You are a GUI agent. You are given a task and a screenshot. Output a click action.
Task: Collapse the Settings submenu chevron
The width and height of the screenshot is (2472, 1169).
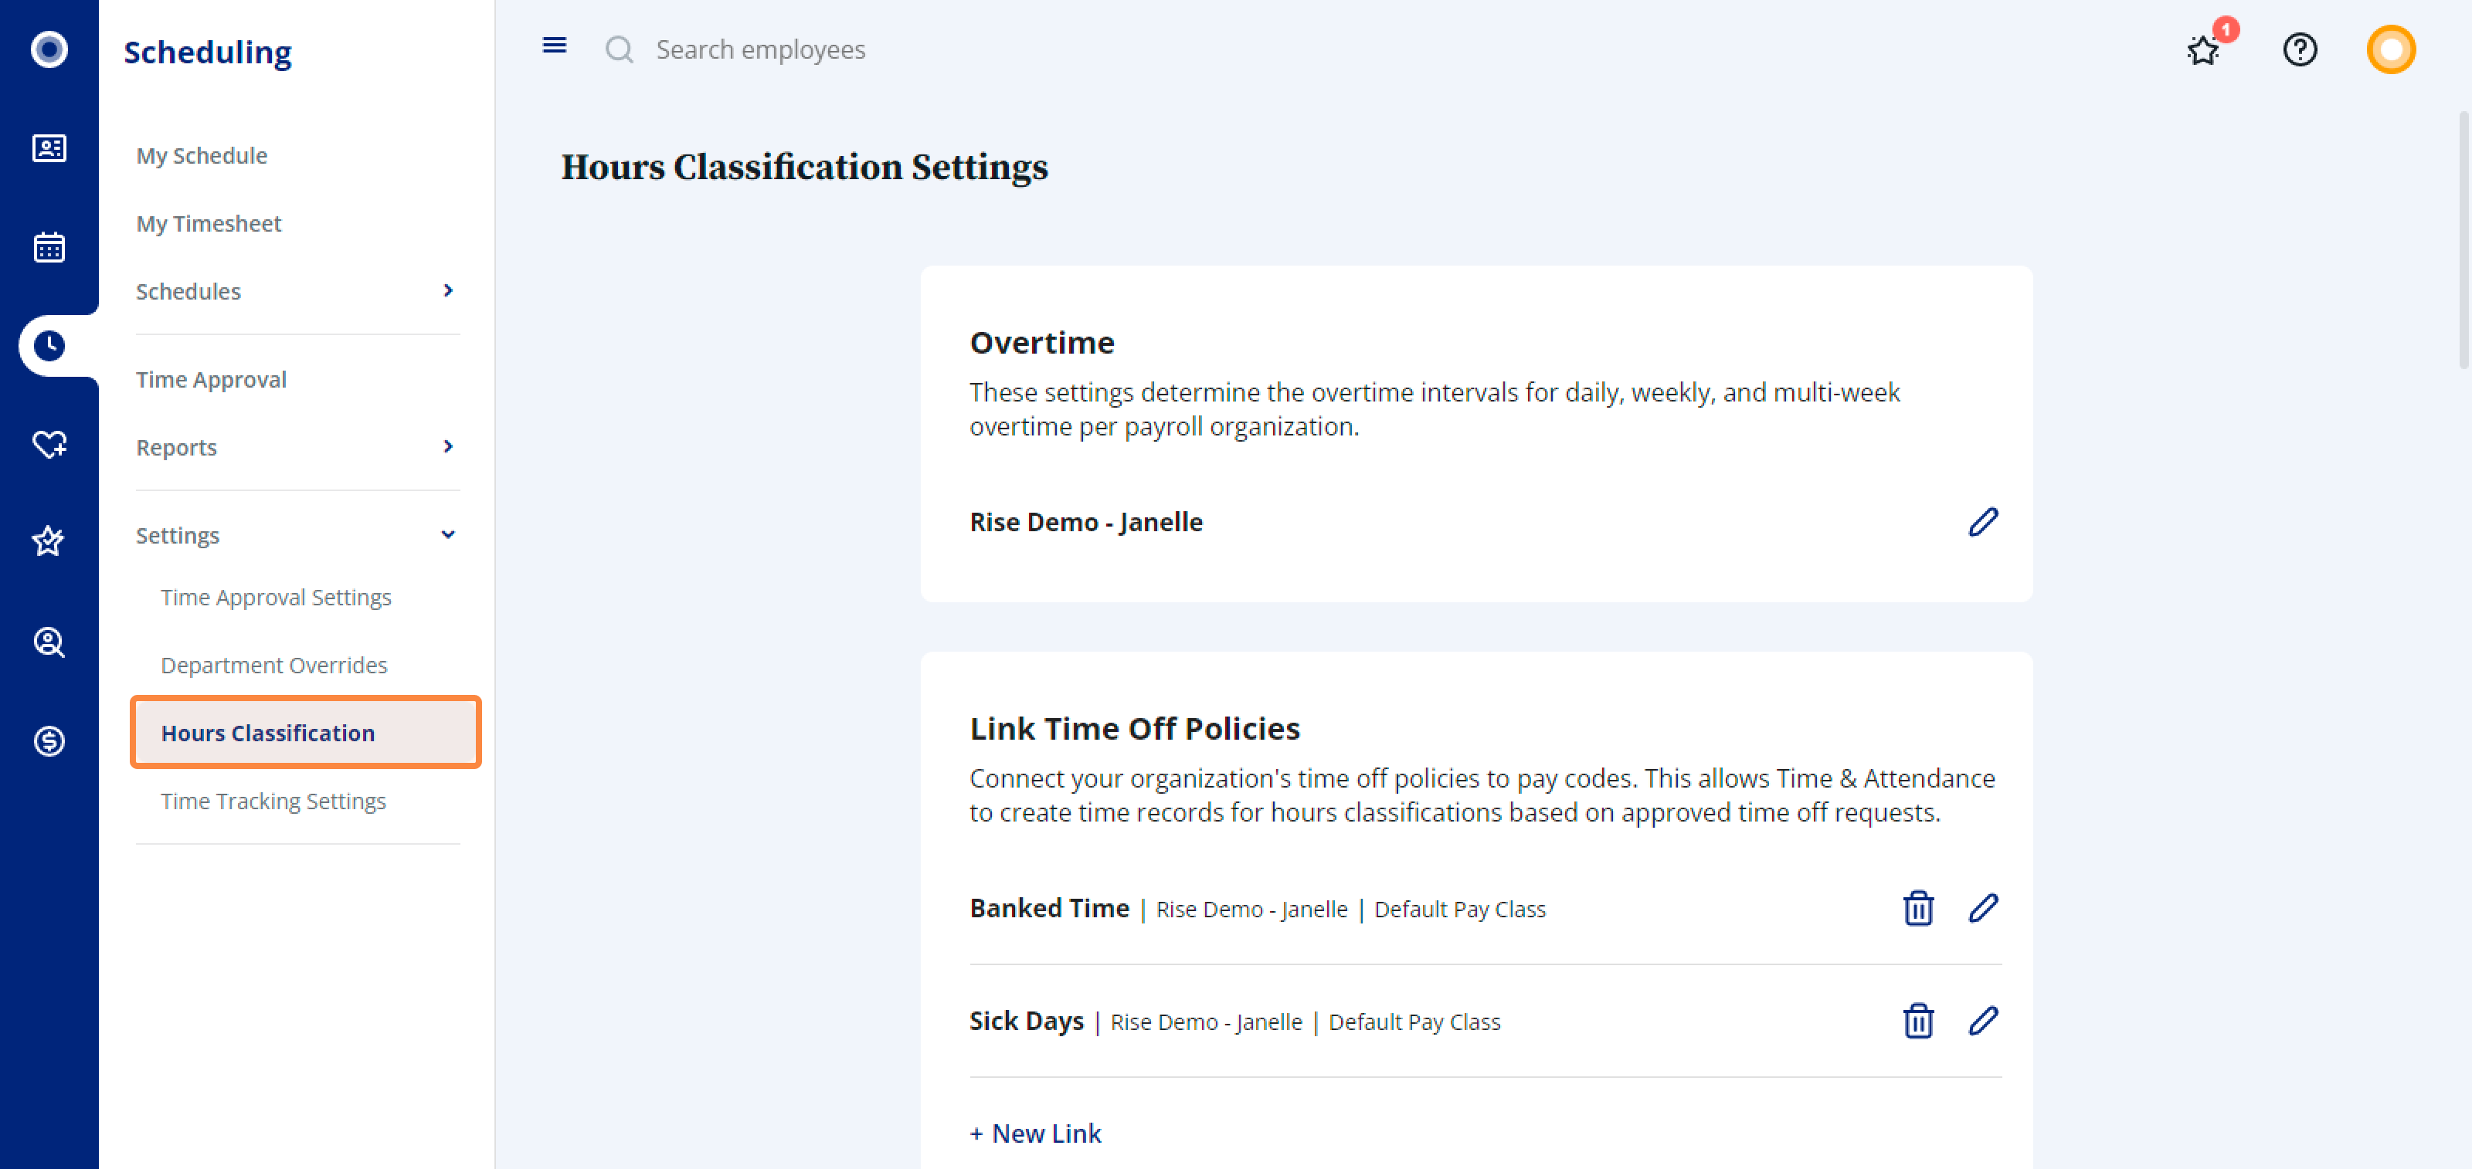448,535
